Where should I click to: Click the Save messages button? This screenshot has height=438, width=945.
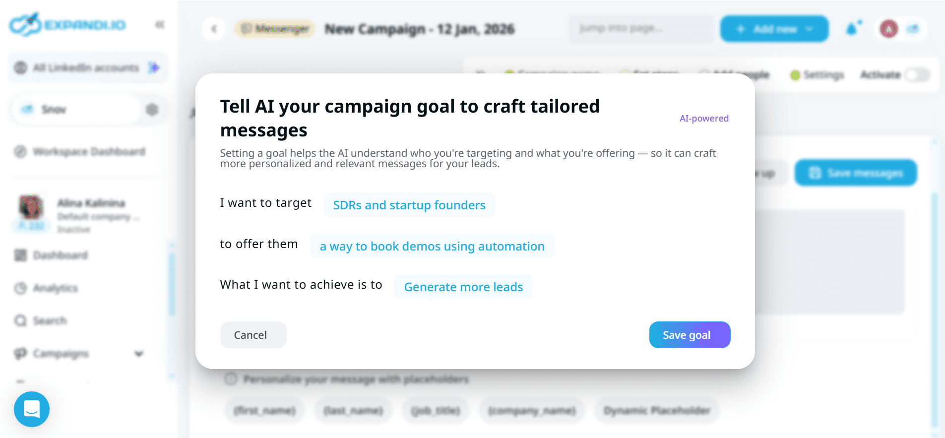[856, 173]
